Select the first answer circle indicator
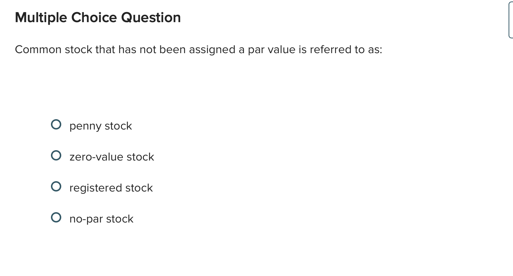This screenshot has height=276, width=513. [x=56, y=124]
